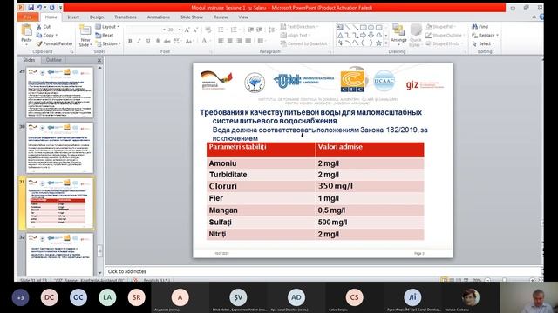Click the Decrease Font Size icon
Viewport: 558px width, 313px height.
click(195, 30)
